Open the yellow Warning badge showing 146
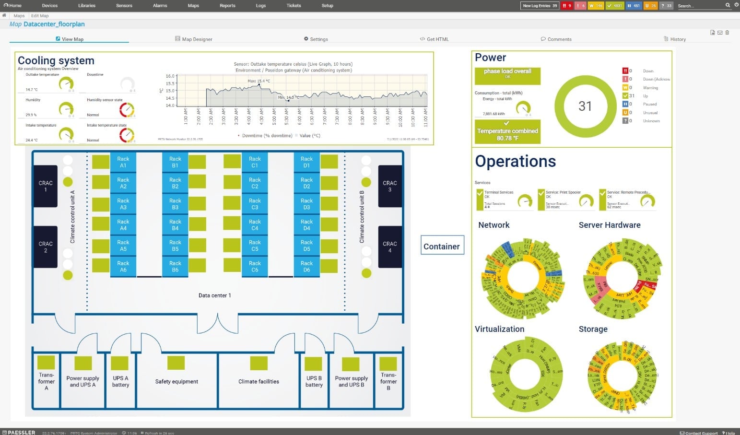Screen dimensions: 740x435 596,6
